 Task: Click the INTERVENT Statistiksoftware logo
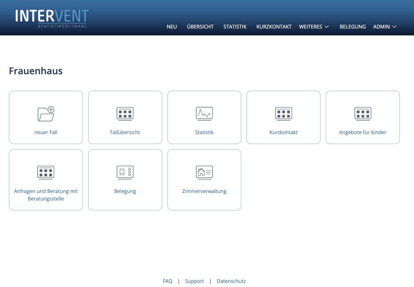[52, 18]
